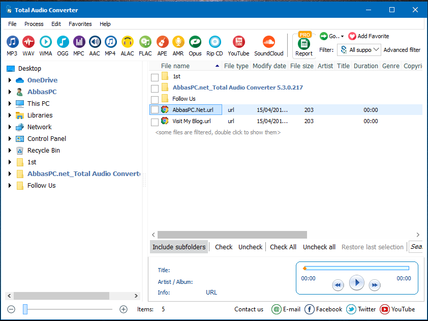Image resolution: width=428 pixels, height=321 pixels.
Task: Toggle the Include subfolders option
Action: (179, 247)
